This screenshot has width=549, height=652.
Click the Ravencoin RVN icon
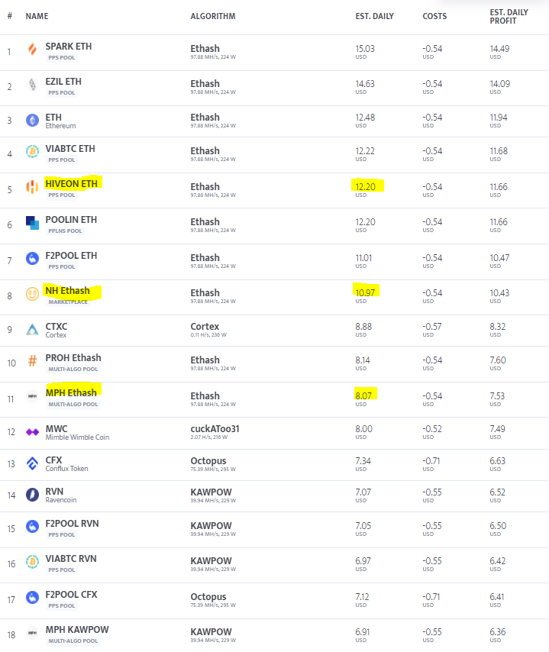[32, 495]
